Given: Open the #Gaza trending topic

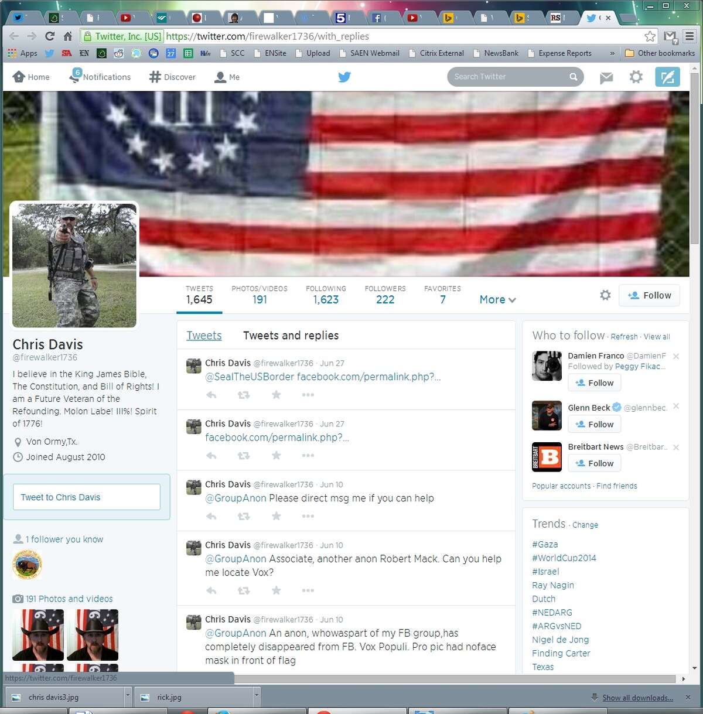Looking at the screenshot, I should click(544, 544).
